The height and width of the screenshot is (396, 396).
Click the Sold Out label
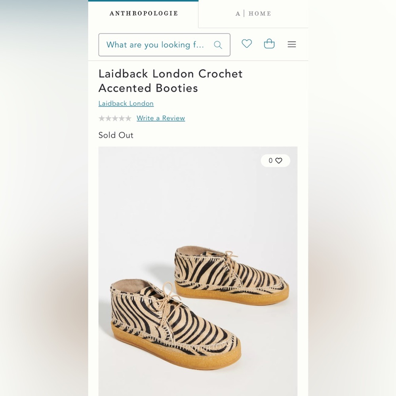(x=116, y=135)
